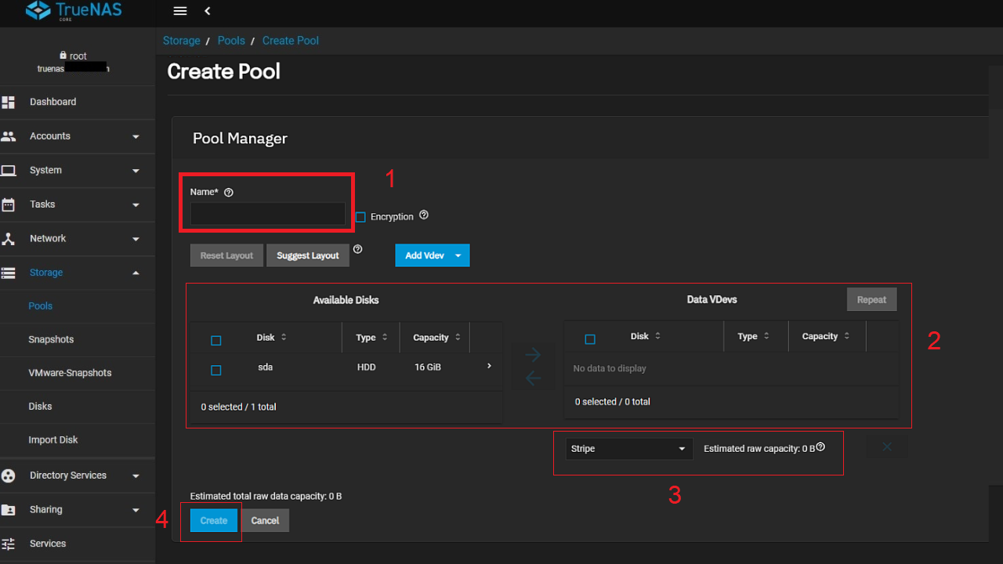Move selected disk right into Data VDevs
Image resolution: width=1003 pixels, height=564 pixels.
(533, 354)
